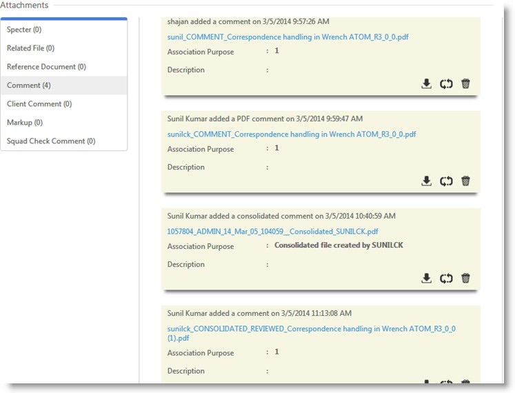Click 'Sunil Kumar added a comment on 3/5/2014 11:13:08 AM'
The height and width of the screenshot is (393, 515).
[259, 313]
